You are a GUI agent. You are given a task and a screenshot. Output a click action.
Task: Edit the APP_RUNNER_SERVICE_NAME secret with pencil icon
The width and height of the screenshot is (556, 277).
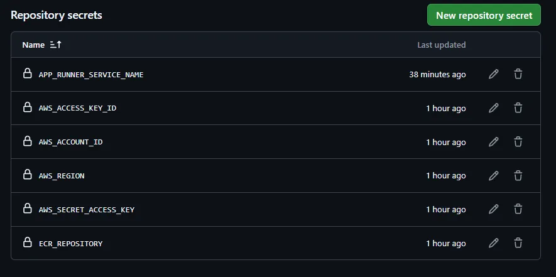[x=494, y=74]
